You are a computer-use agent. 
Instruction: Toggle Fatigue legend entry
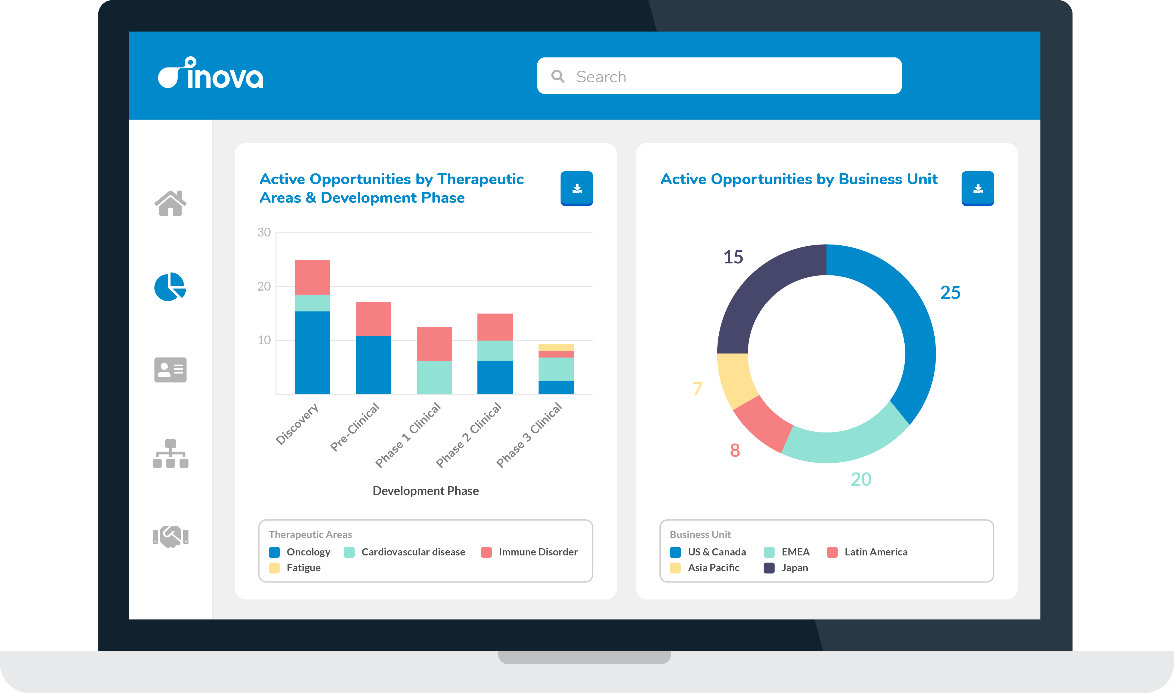coord(303,568)
